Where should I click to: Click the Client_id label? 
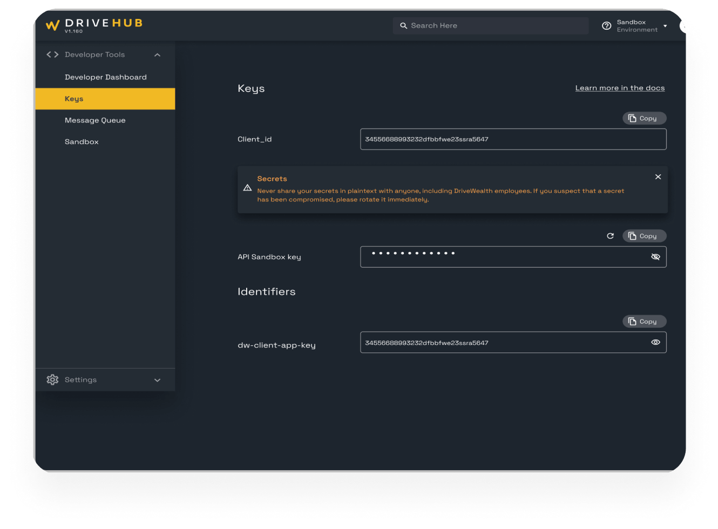(255, 139)
